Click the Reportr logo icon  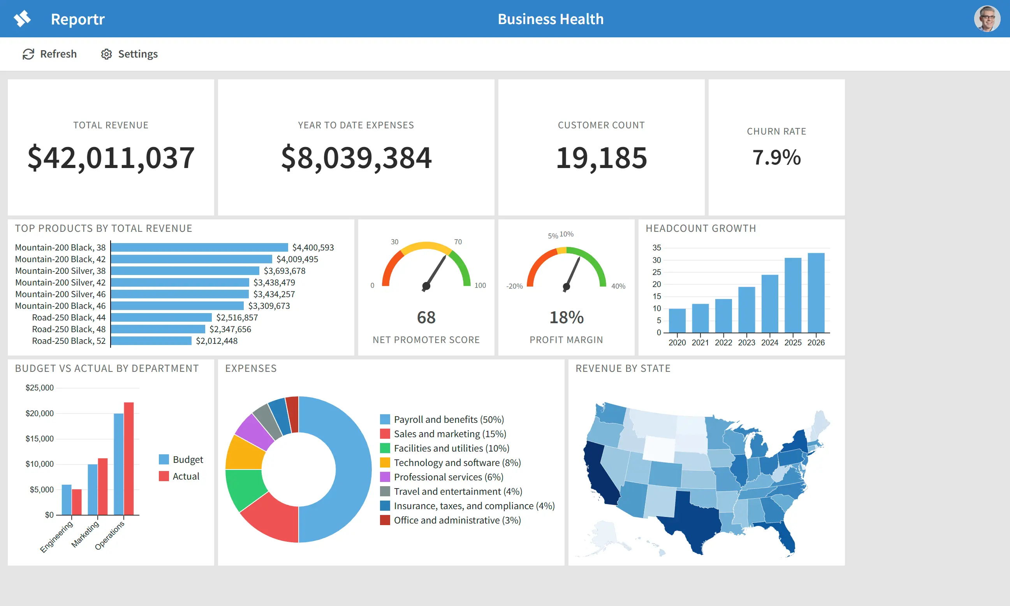[x=23, y=19]
